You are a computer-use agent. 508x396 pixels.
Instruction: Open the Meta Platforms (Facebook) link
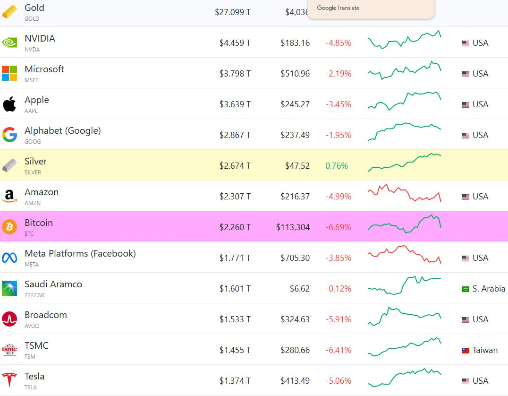80,253
